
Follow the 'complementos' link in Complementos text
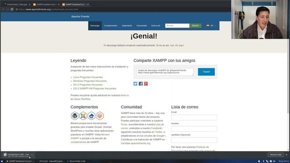(78, 142)
